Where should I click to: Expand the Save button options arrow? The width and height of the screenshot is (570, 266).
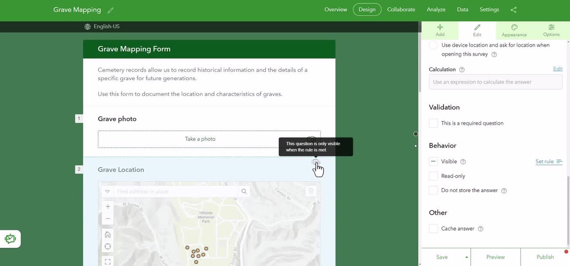(x=467, y=257)
